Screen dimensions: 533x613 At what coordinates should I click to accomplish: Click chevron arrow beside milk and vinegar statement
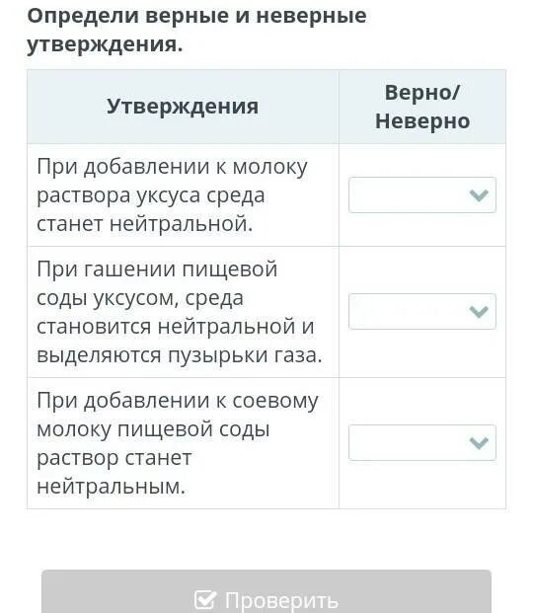479,194
